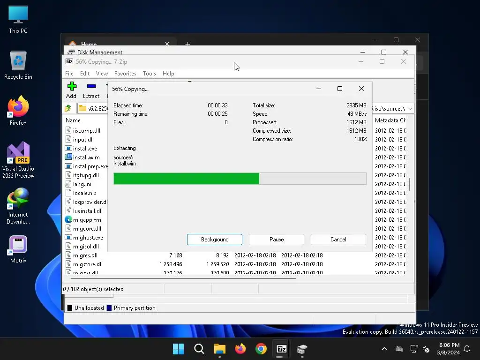The image size is (480, 360).
Task: Launch the Motrix desktop shortcut
Action: point(18,249)
